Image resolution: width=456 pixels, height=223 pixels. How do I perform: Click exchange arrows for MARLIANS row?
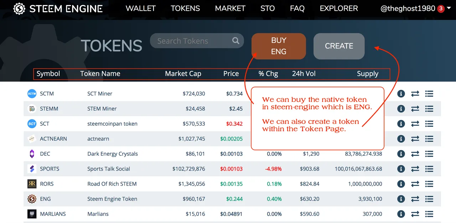coord(415,214)
